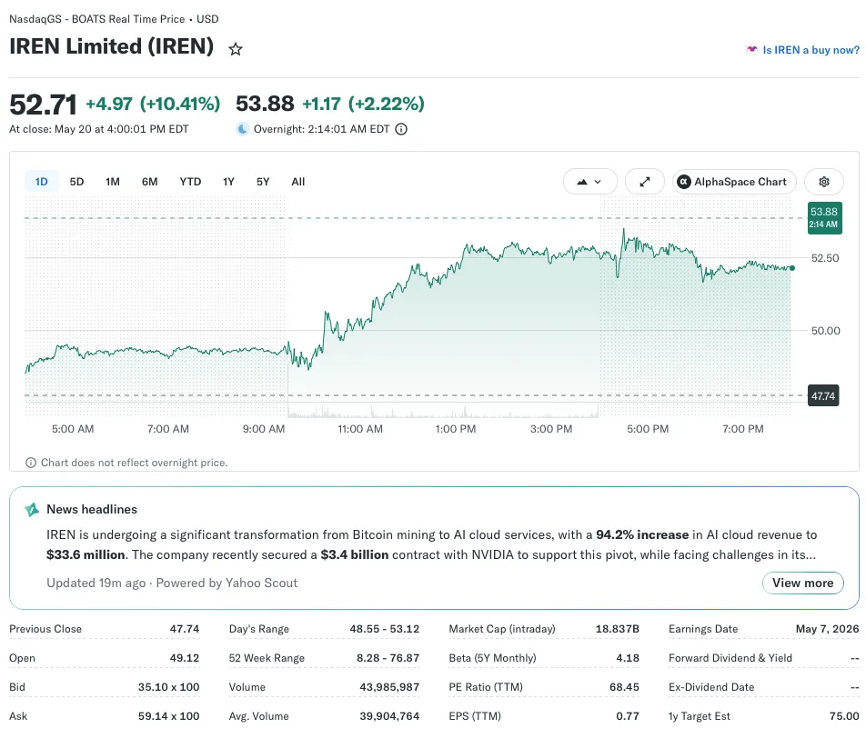This screenshot has width=866, height=738.
Task: Expand chart to fullscreen with arrow icon
Action: click(x=645, y=182)
